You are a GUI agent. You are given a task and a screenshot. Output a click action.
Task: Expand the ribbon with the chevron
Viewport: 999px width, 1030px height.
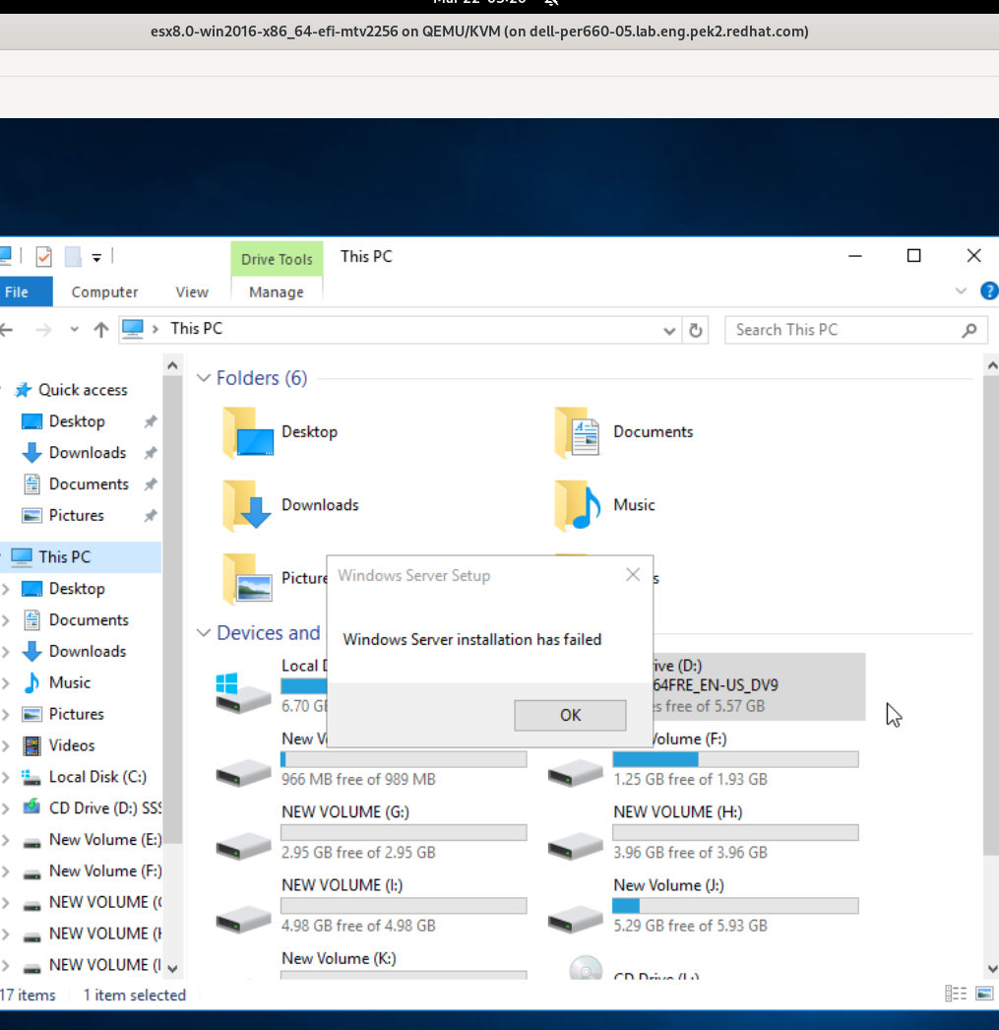click(x=961, y=291)
